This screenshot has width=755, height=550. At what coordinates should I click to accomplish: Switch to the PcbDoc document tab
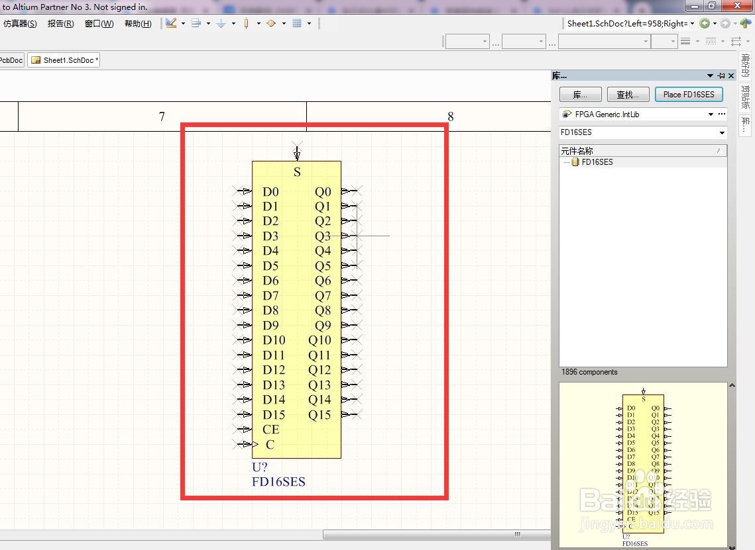pos(11,60)
